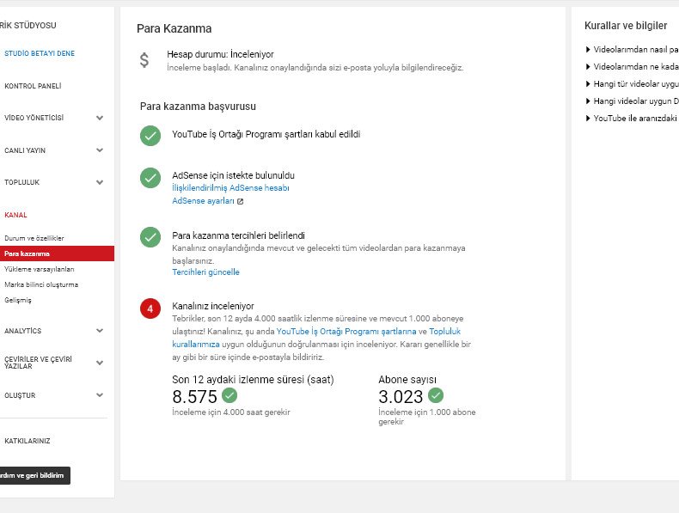Open Gelişmiş channel settings
The height and width of the screenshot is (513, 679).
click(x=18, y=300)
